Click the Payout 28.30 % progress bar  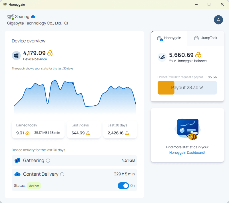coord(187,88)
